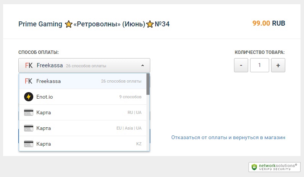Click the Enot.io lightning bolt icon
Image resolution: width=304 pixels, height=177 pixels.
pos(29,97)
